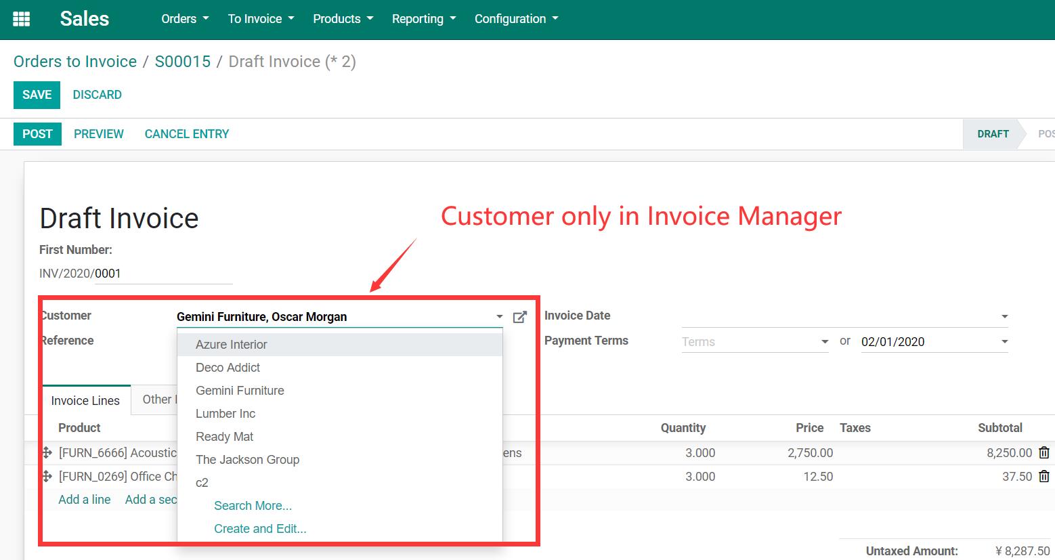Grab drag handle of FURN_0269 line
This screenshot has height=560, width=1055.
click(47, 477)
